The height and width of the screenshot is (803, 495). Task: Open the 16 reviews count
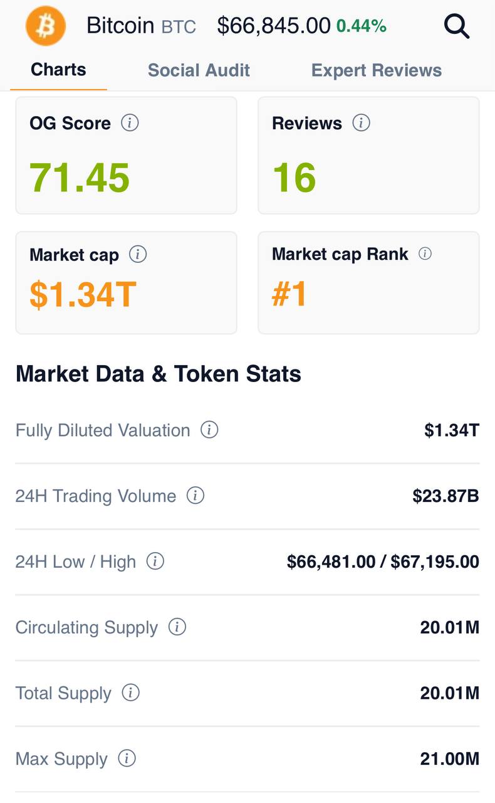tap(294, 178)
